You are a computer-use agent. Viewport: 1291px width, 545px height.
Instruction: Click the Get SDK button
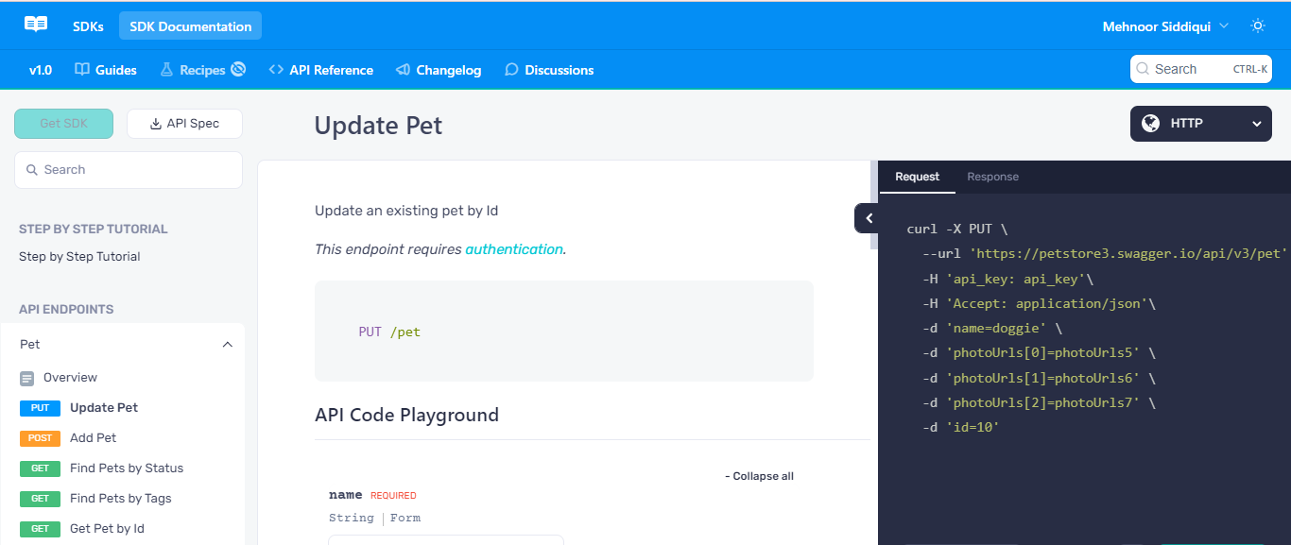[x=63, y=124]
